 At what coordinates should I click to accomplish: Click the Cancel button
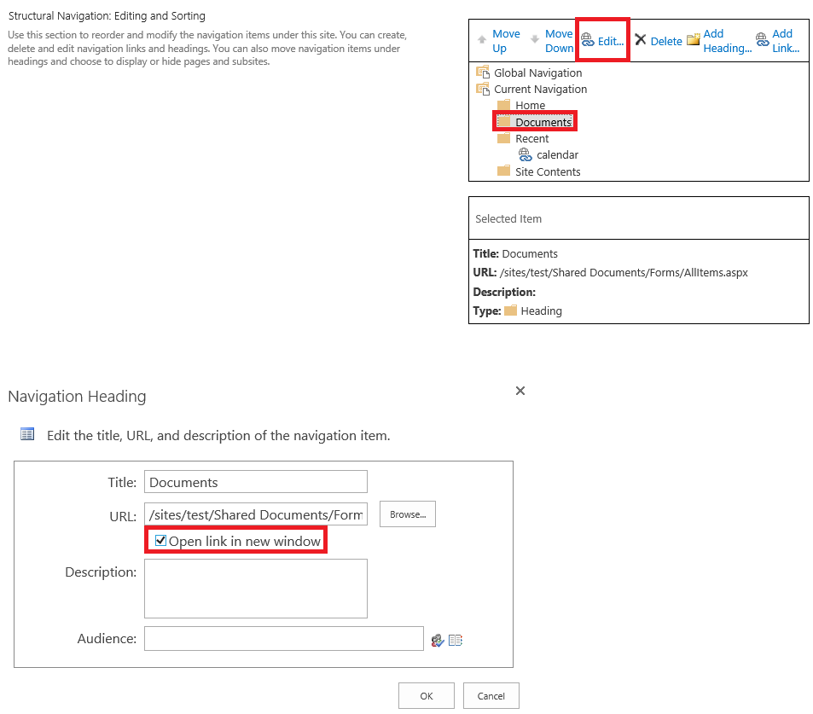coord(491,694)
